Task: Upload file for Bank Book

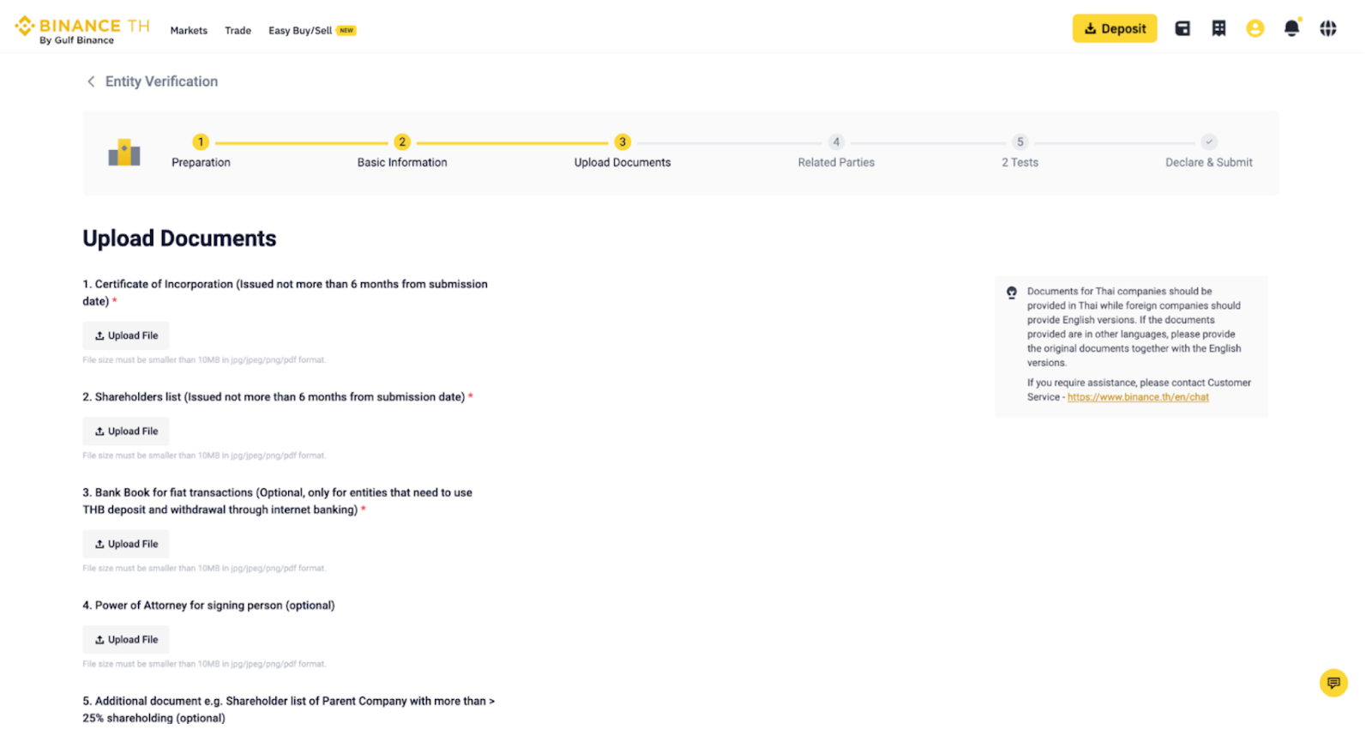Action: pos(126,544)
